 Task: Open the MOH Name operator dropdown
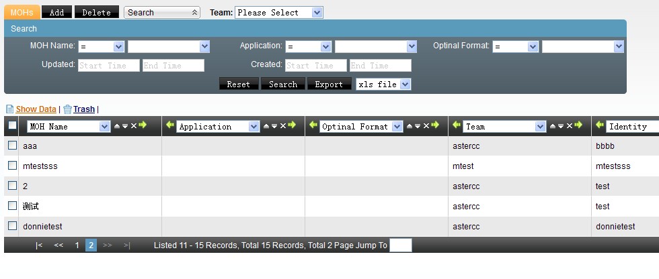(x=101, y=47)
